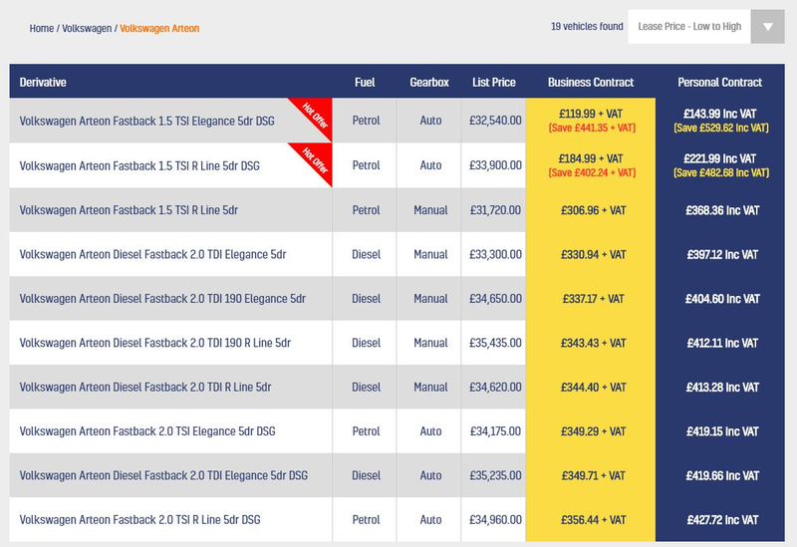Select business price £119.99 + VAT

[x=591, y=114]
